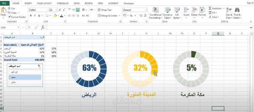The height and width of the screenshot is (112, 254).
Task: Apply the fill color bucket
Action: pos(55,16)
